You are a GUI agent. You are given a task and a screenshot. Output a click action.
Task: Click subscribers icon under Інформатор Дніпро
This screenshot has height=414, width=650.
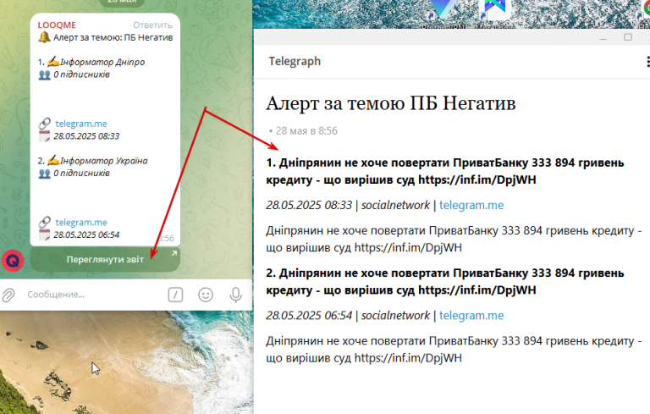click(44, 75)
